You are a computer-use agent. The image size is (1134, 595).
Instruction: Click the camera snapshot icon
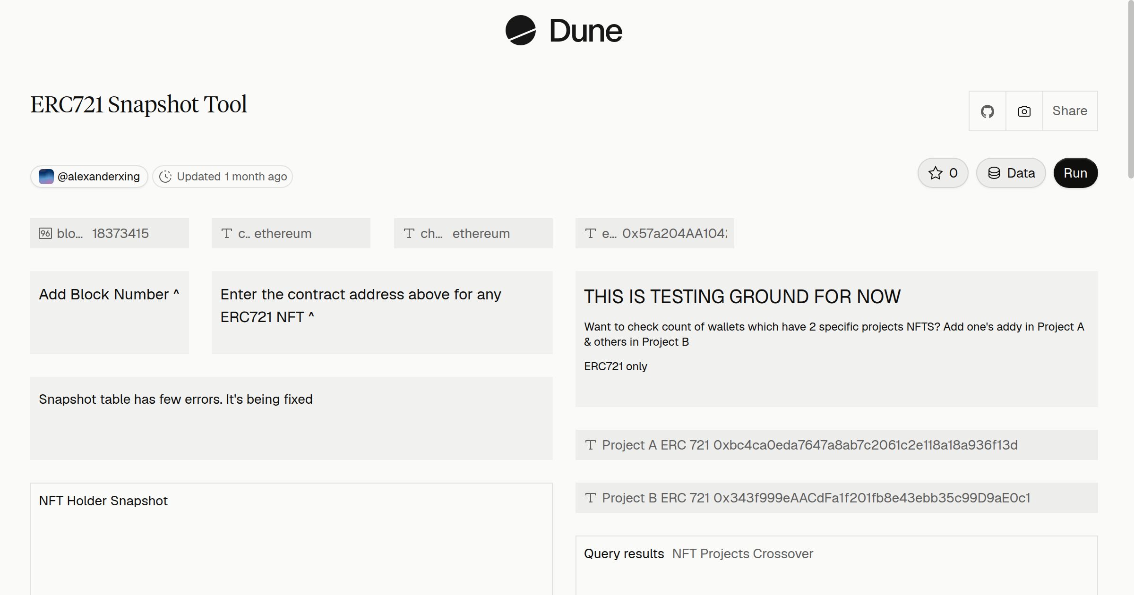tap(1024, 111)
